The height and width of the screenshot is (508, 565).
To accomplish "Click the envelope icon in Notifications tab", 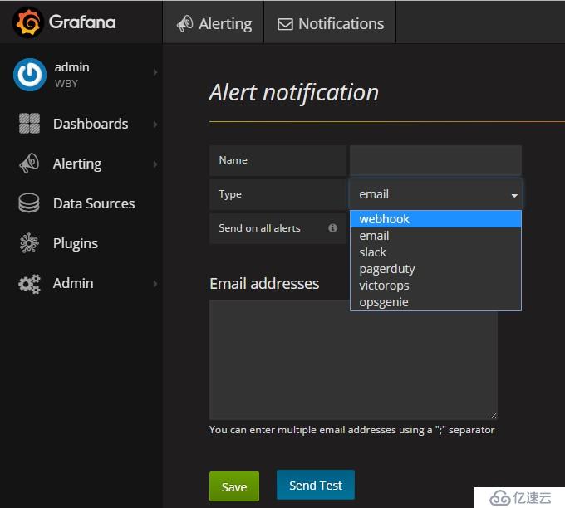I will pyautogui.click(x=285, y=24).
